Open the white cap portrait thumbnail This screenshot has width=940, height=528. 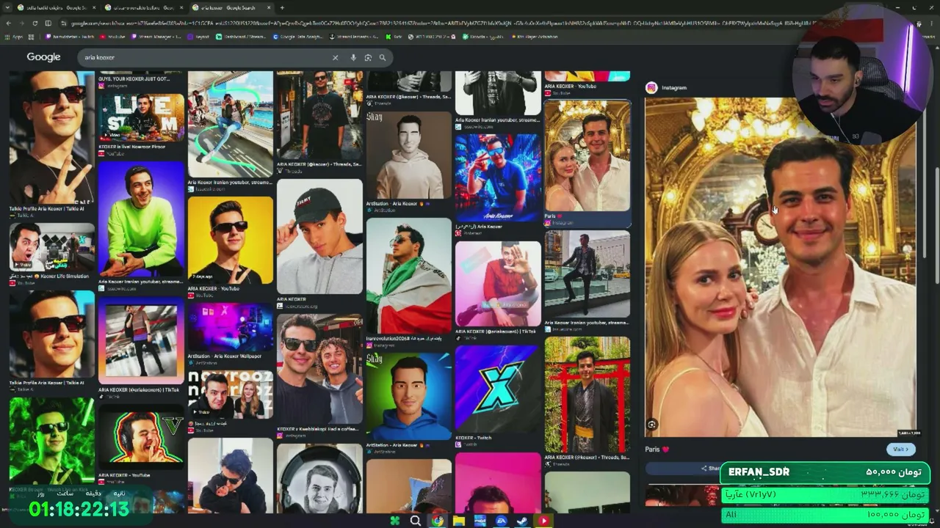point(319,237)
